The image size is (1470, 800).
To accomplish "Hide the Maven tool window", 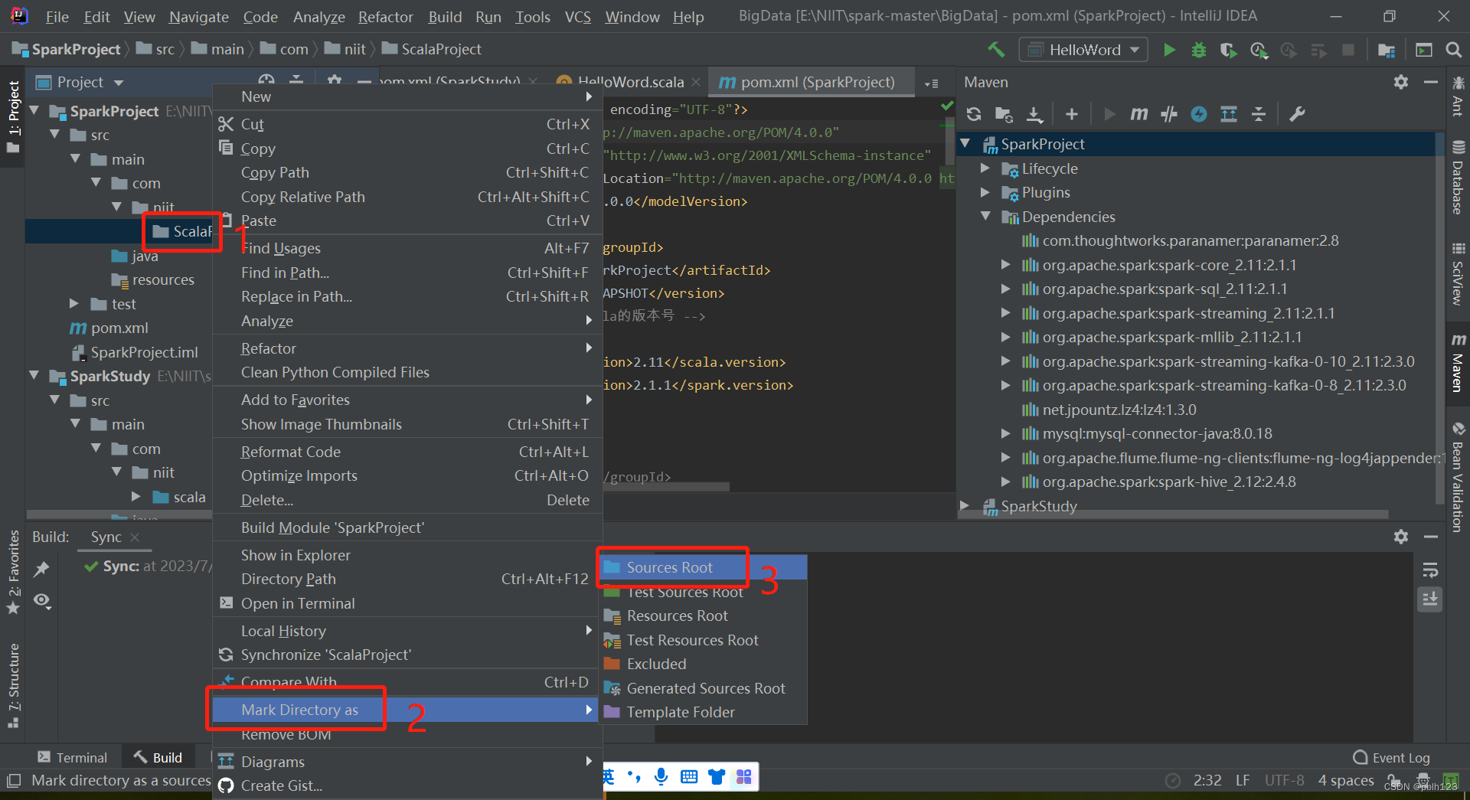I will (x=1430, y=82).
